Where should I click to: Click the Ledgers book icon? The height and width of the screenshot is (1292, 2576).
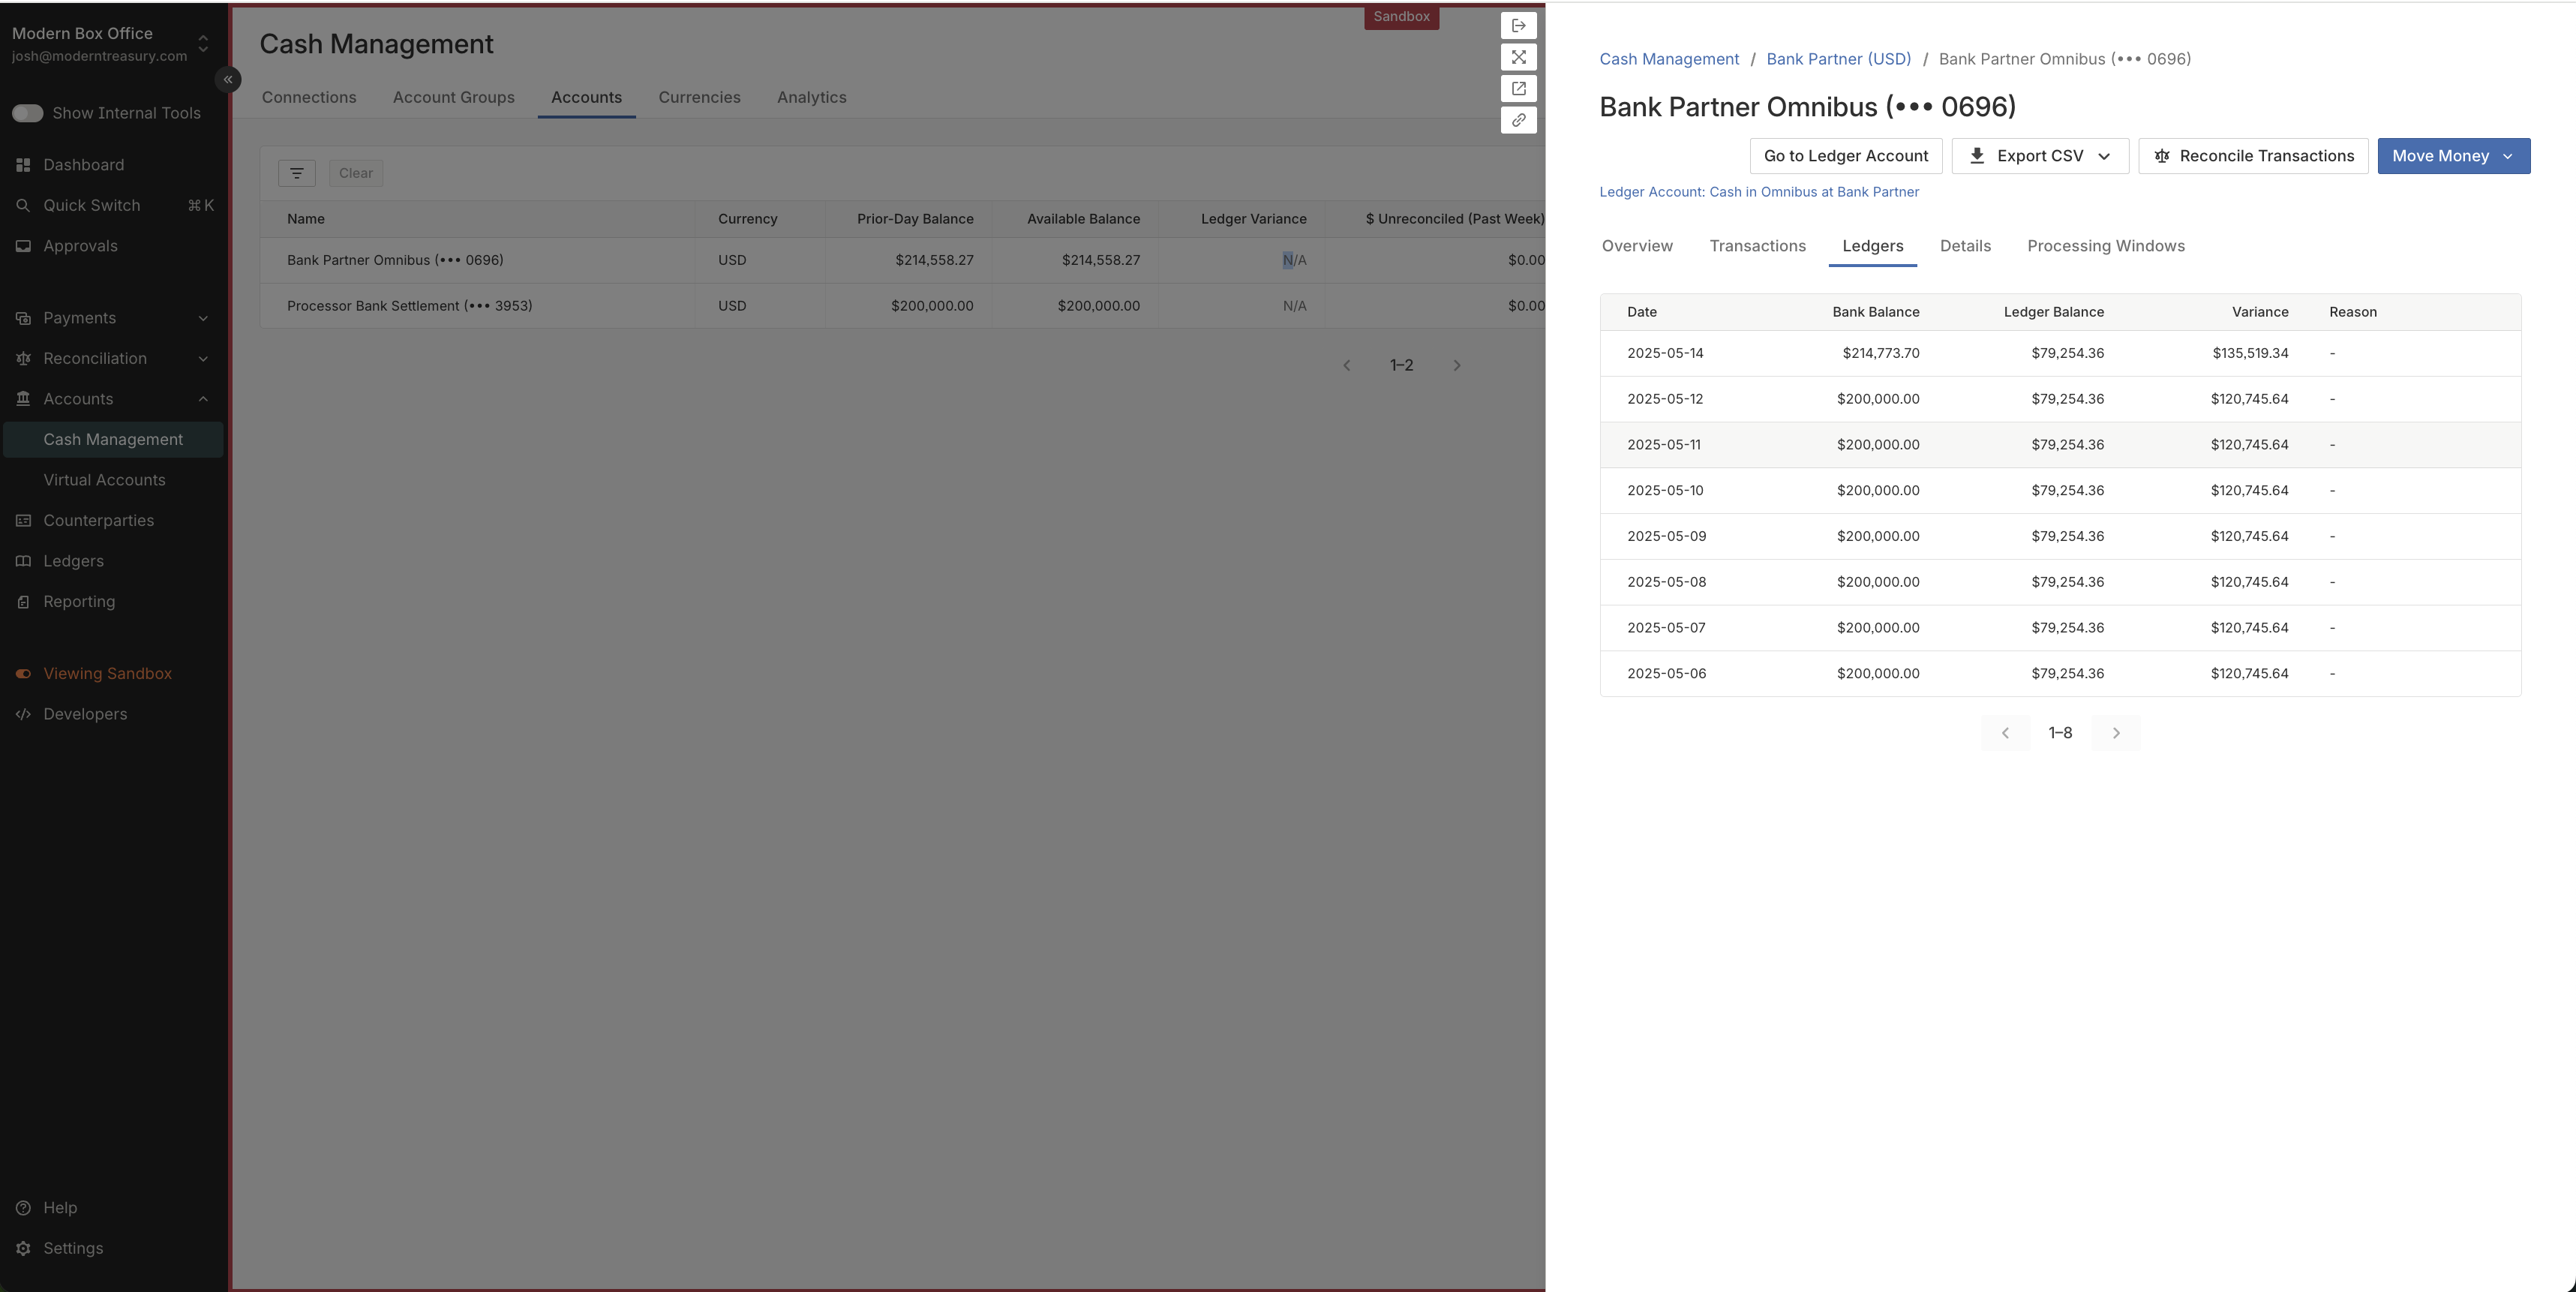click(23, 561)
